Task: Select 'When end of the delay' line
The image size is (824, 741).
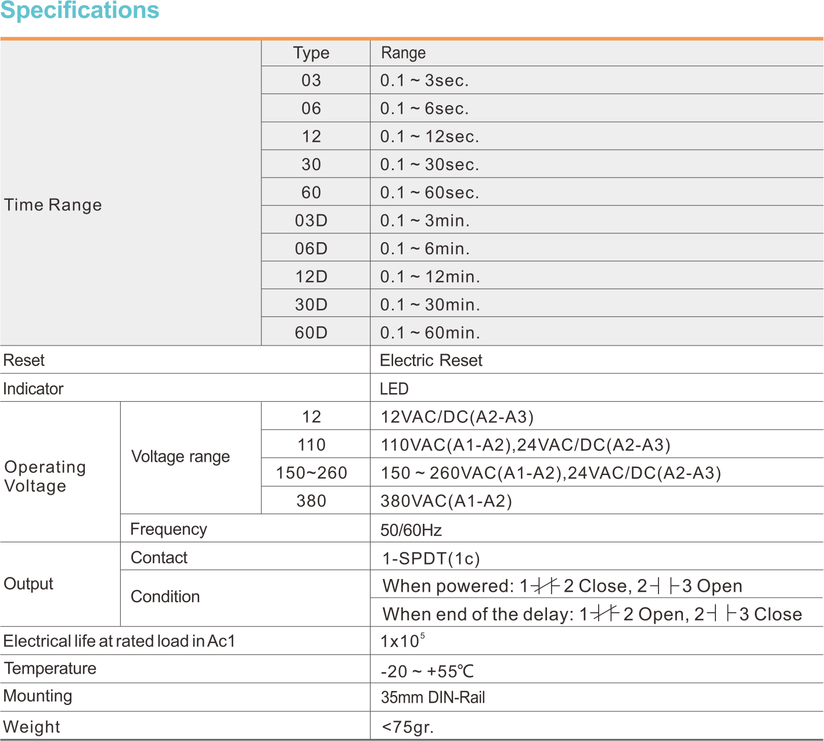Action: click(592, 614)
